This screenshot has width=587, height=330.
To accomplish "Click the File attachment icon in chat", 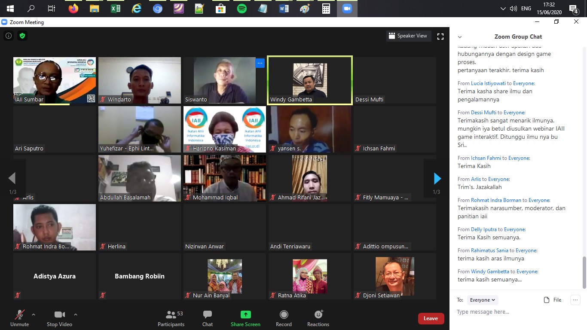I will point(553,300).
